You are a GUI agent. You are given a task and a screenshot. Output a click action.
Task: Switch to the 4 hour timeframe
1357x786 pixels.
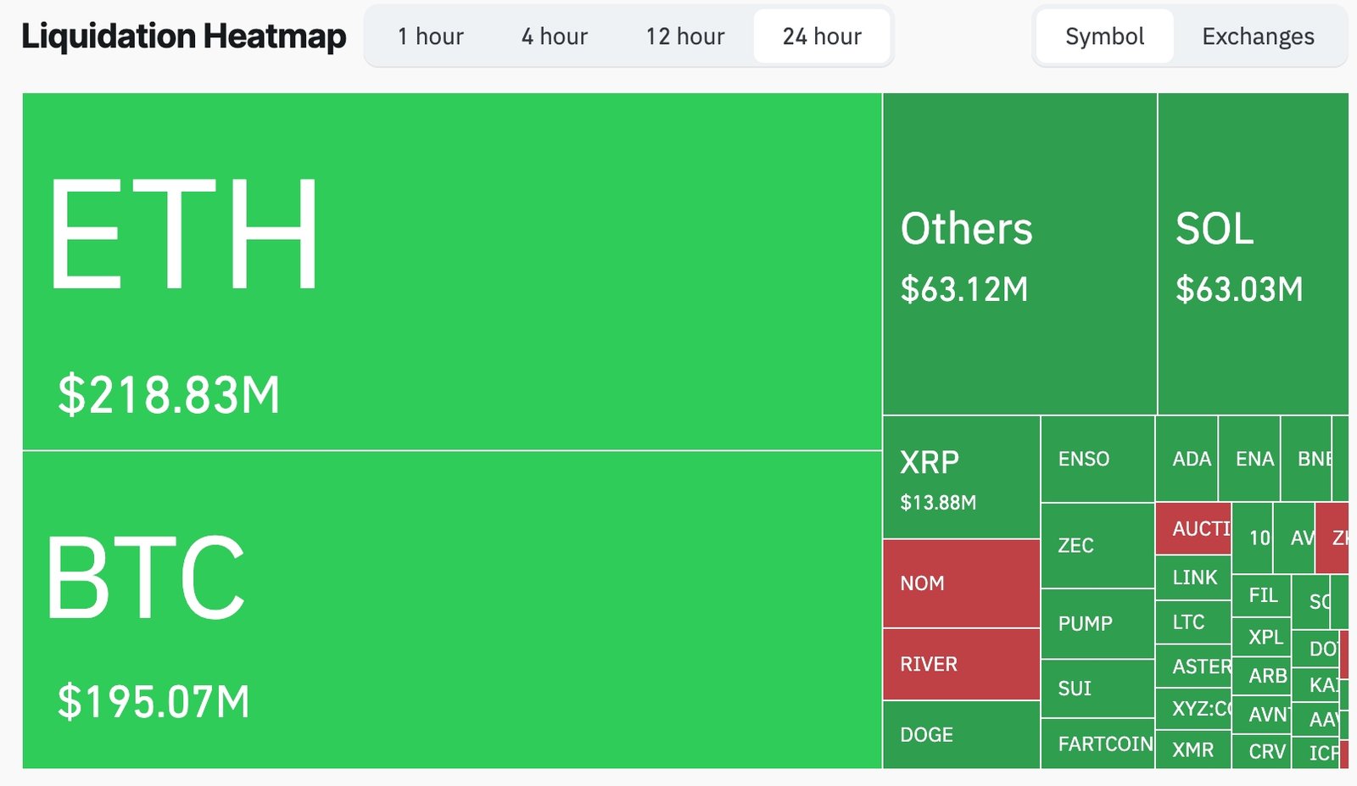(x=554, y=36)
